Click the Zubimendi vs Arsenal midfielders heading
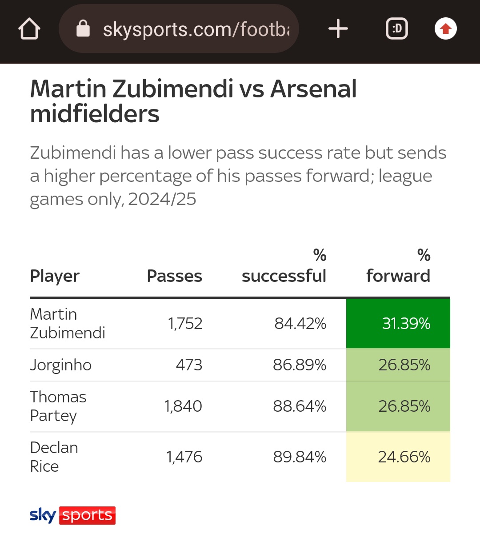This screenshot has height=542, width=480. [193, 101]
